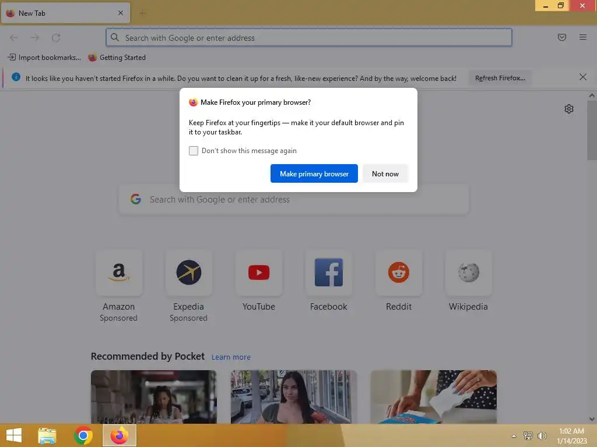This screenshot has height=447, width=597.
Task: Open the middle Pocket story thumbnail
Action: click(294, 397)
